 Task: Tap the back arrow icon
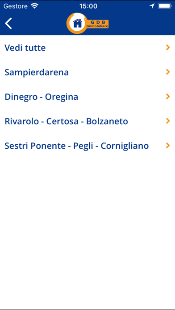[x=8, y=23]
